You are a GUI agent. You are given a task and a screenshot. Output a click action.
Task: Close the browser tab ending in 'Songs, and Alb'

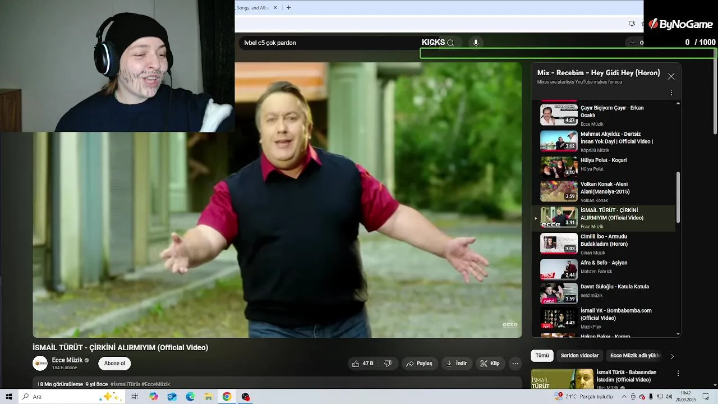click(x=275, y=8)
